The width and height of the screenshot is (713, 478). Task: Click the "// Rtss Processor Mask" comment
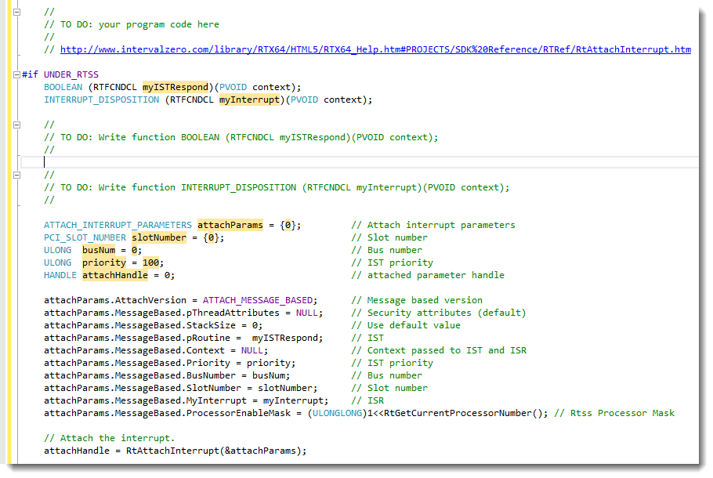coord(614,413)
